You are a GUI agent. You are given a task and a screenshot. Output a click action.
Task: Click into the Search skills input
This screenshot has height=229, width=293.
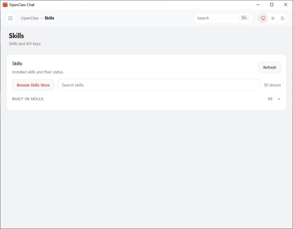159,85
